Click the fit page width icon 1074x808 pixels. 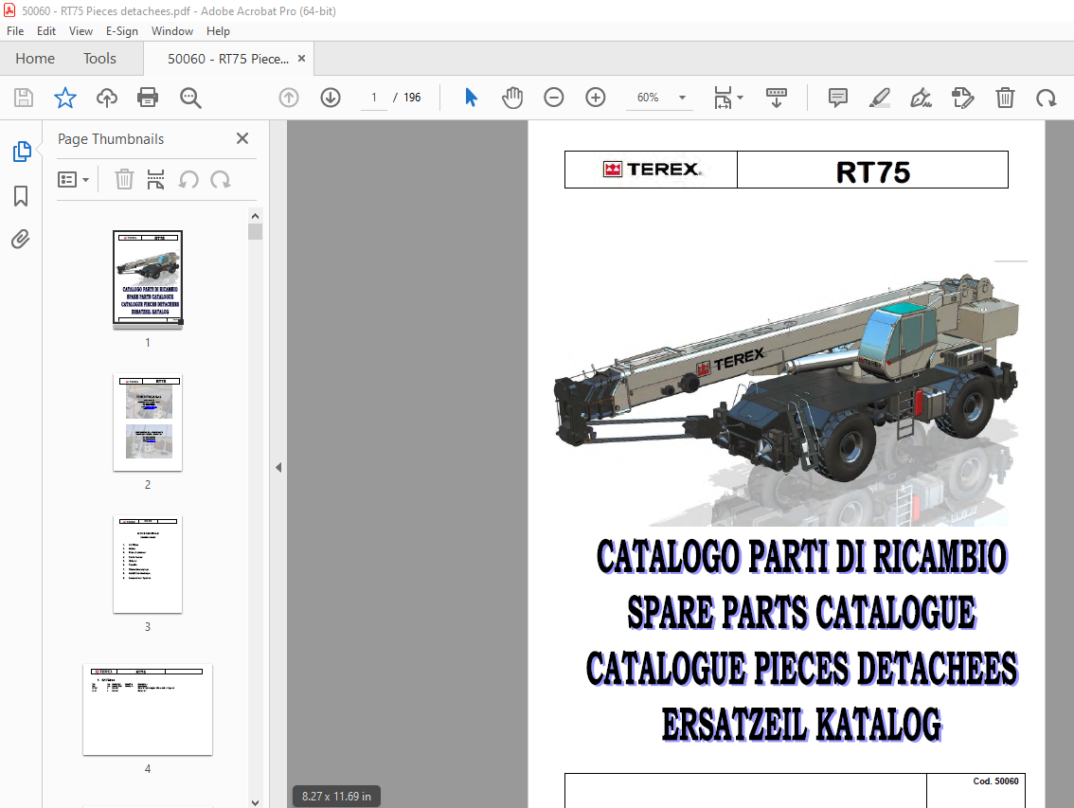point(723,98)
